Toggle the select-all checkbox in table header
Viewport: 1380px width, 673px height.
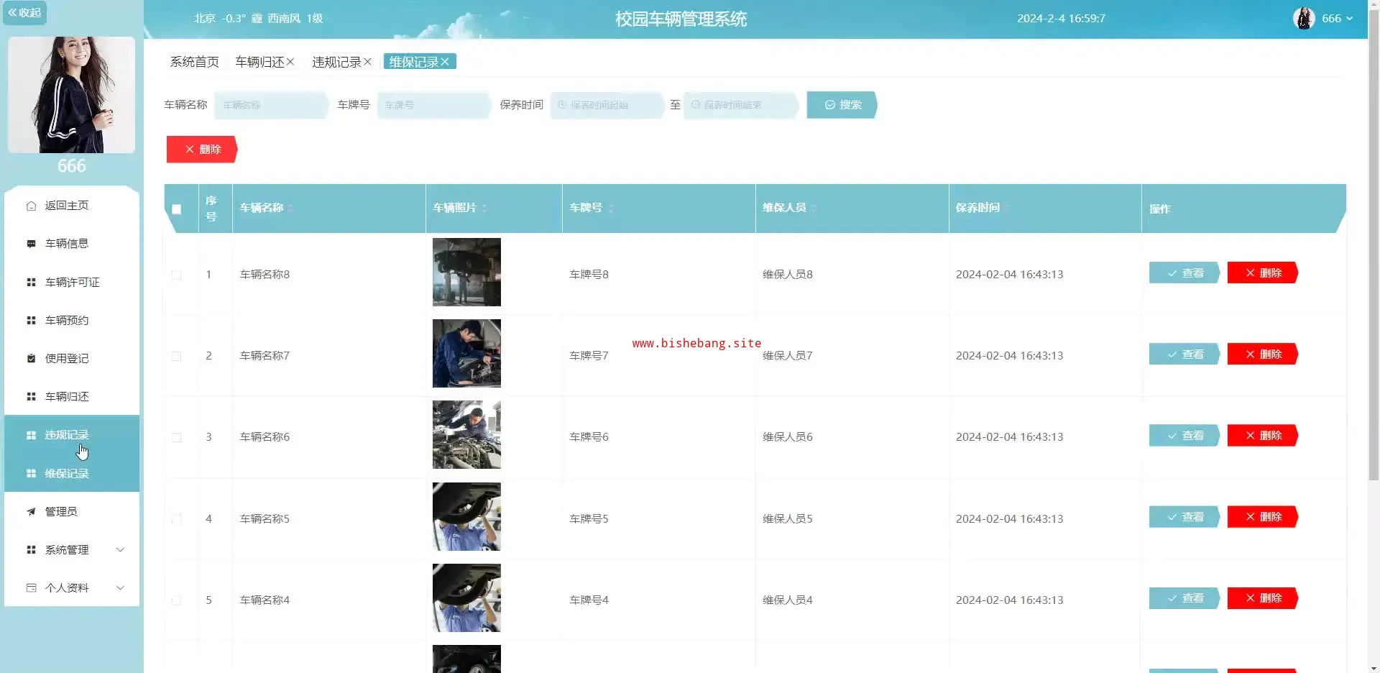pyautogui.click(x=176, y=209)
